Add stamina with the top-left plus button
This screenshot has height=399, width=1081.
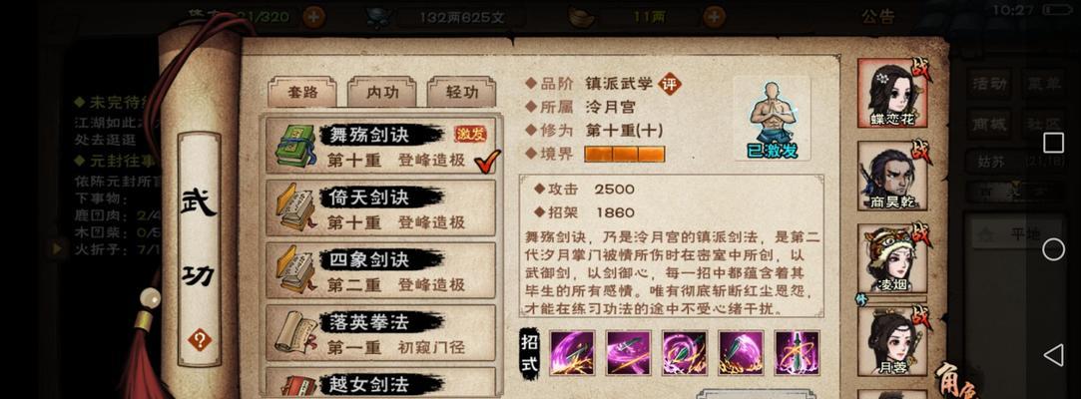[x=313, y=17]
